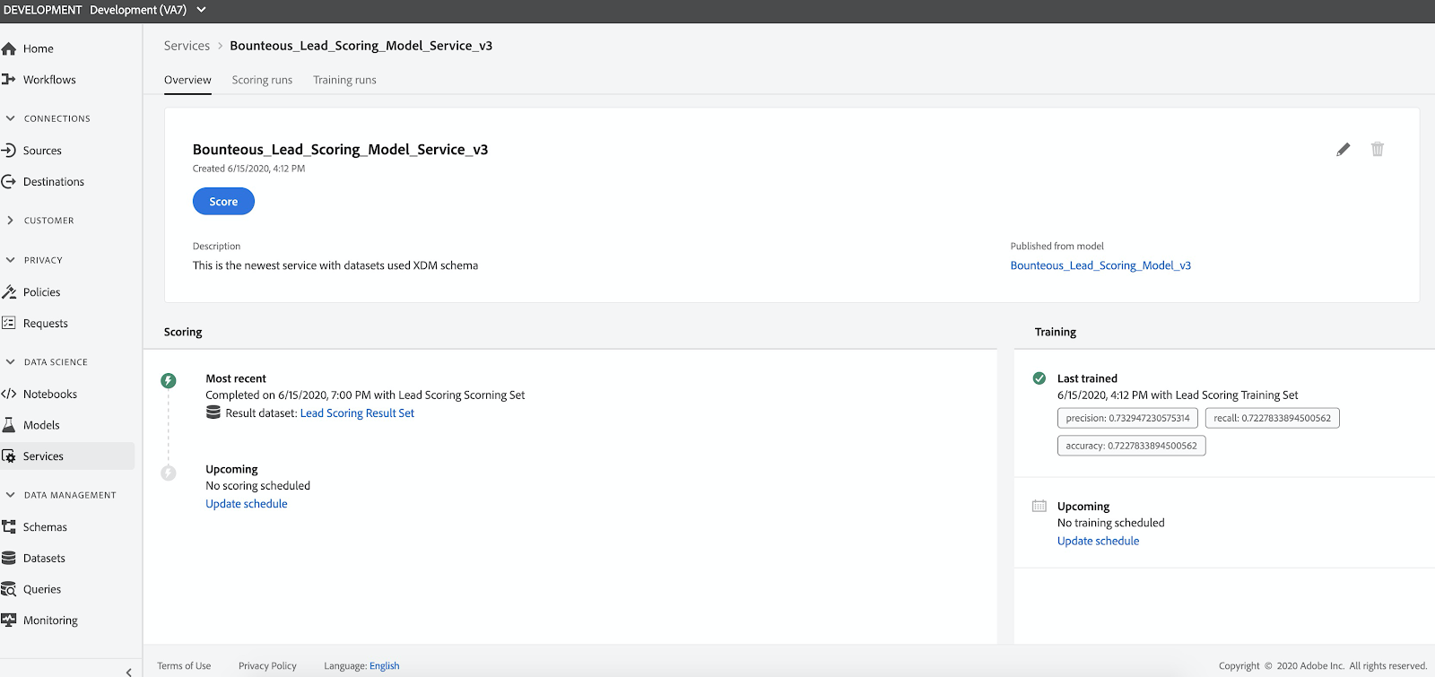Image resolution: width=1435 pixels, height=677 pixels.
Task: Click the Destinations icon
Action: coord(9,181)
